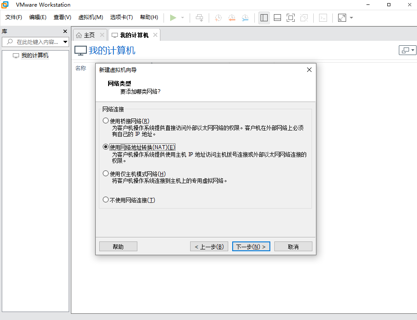Open the stretch display dropdown arrow

pos(351,18)
